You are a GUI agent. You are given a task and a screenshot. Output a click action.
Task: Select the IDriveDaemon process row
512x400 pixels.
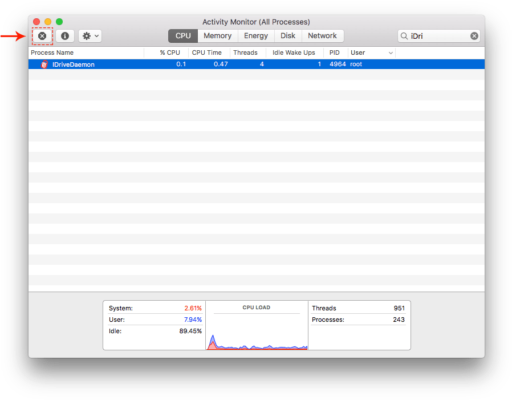pos(257,64)
